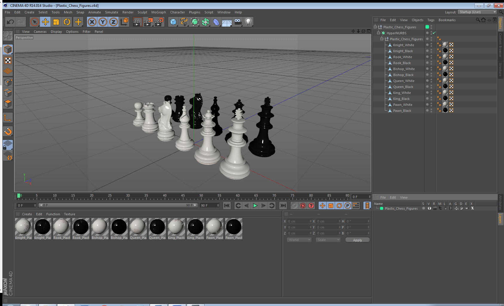Toggle Y-axis lock

[103, 22]
